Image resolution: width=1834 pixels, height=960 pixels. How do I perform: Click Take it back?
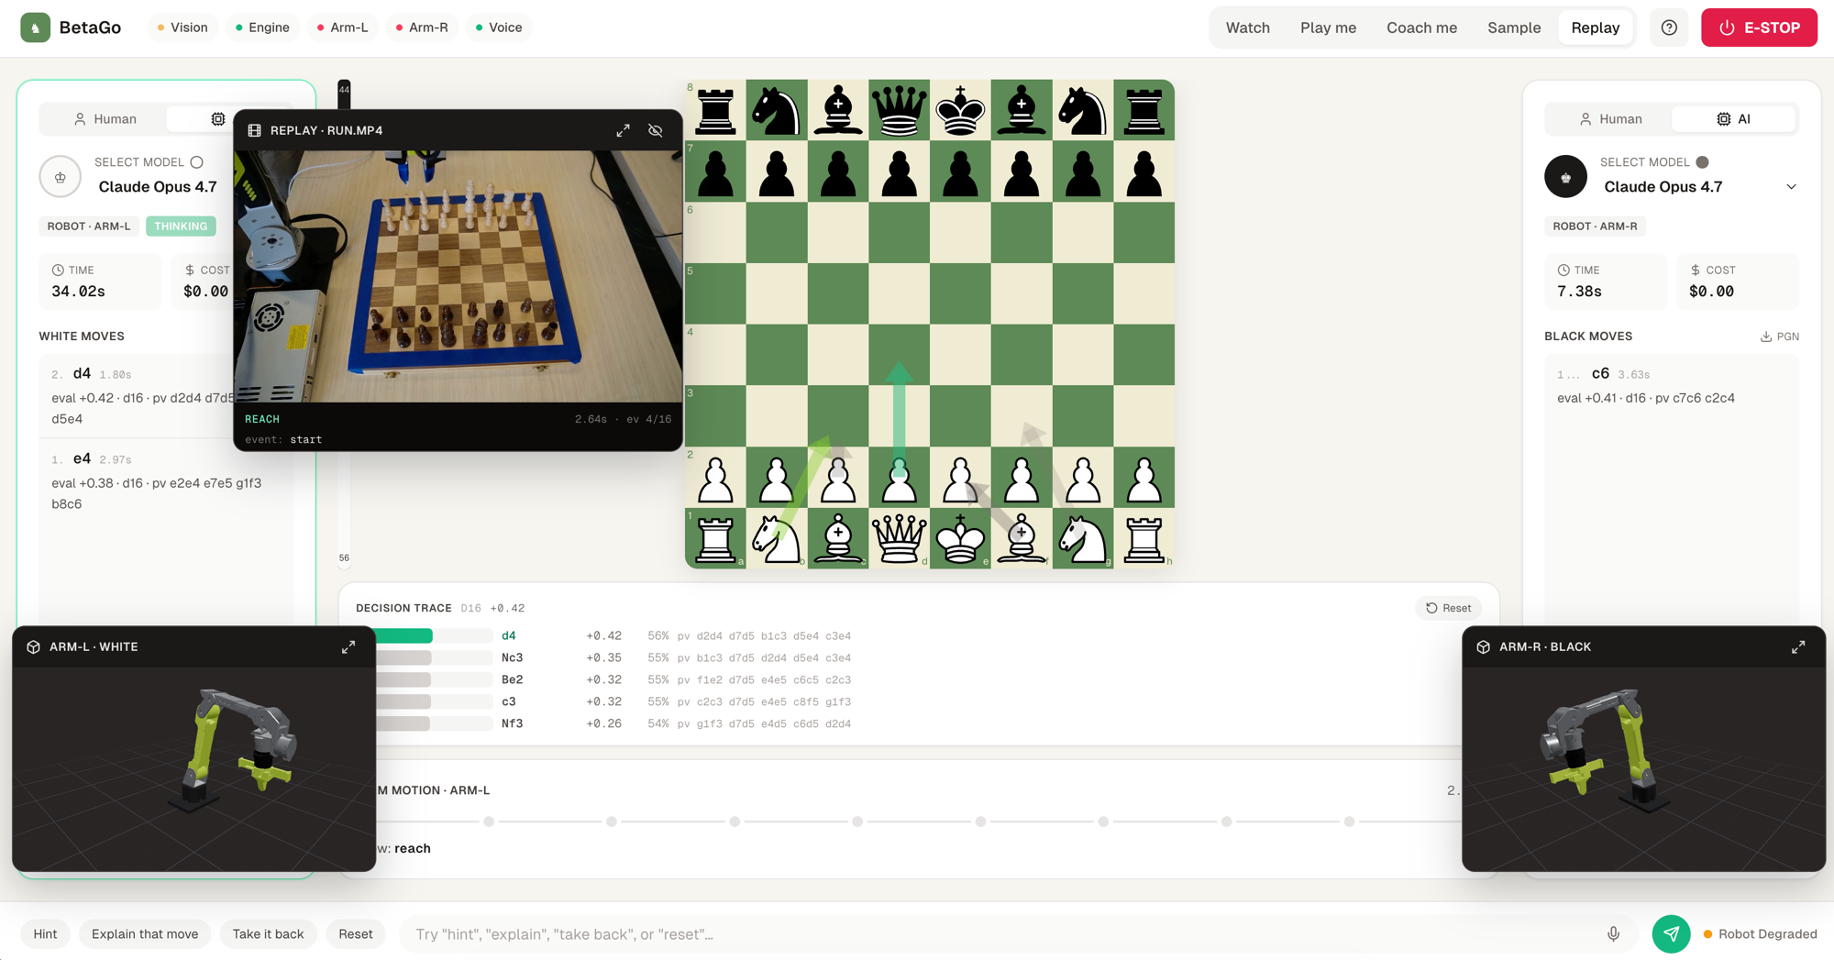pos(268,933)
